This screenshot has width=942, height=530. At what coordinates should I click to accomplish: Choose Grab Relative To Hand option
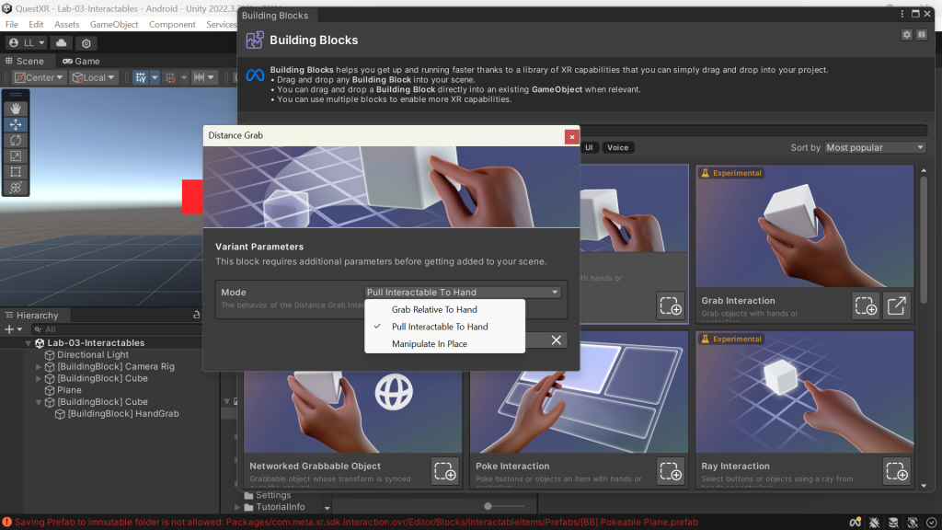click(x=444, y=309)
